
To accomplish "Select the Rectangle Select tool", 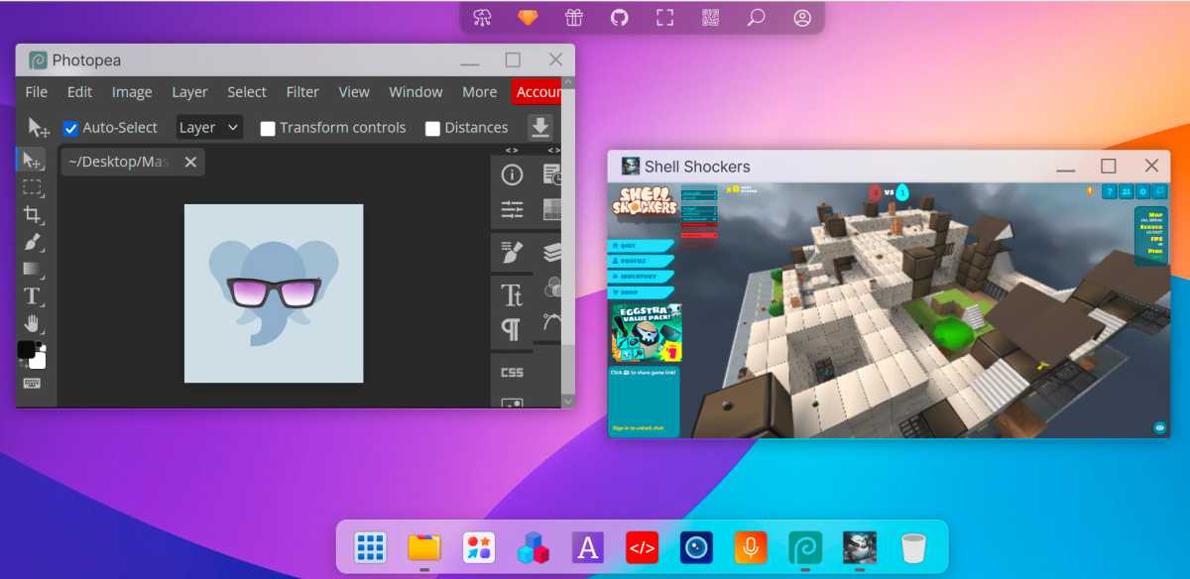I will [33, 187].
